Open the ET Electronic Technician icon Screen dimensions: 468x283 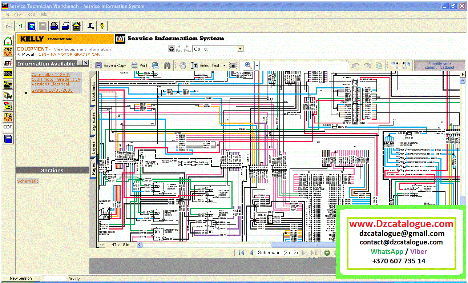tap(8, 63)
